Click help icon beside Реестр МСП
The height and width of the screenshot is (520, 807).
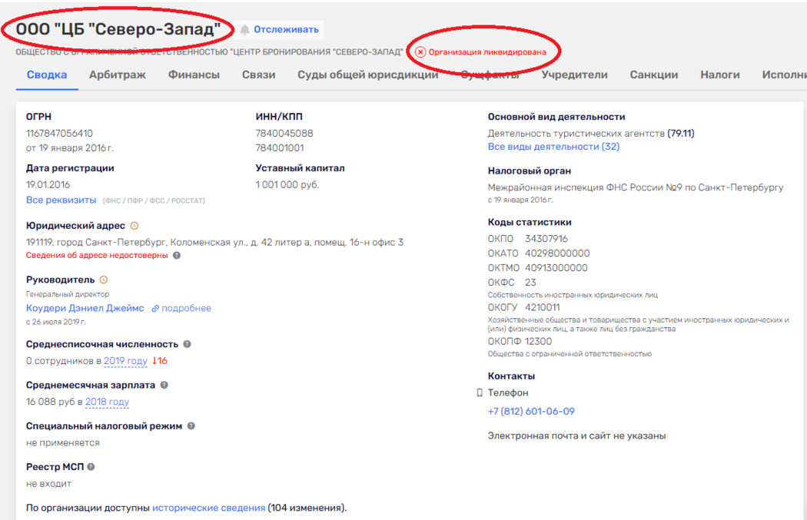(91, 467)
